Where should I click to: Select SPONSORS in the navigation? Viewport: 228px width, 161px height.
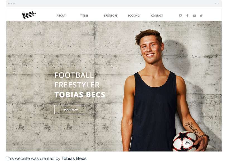click(x=111, y=15)
